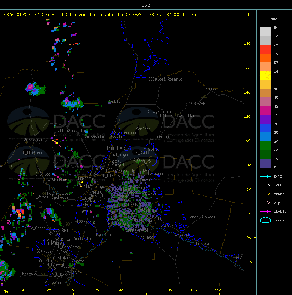The width and height of the screenshot is (292, 295).
Task: Click the L_Vegas label
Action: coord(41,197)
